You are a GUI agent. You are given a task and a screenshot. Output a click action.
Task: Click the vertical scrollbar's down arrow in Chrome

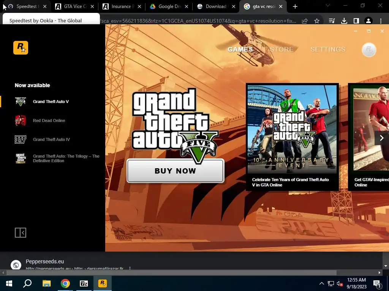pos(386,266)
